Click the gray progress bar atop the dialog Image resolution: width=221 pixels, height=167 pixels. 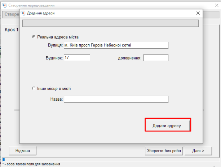[x=110, y=23]
